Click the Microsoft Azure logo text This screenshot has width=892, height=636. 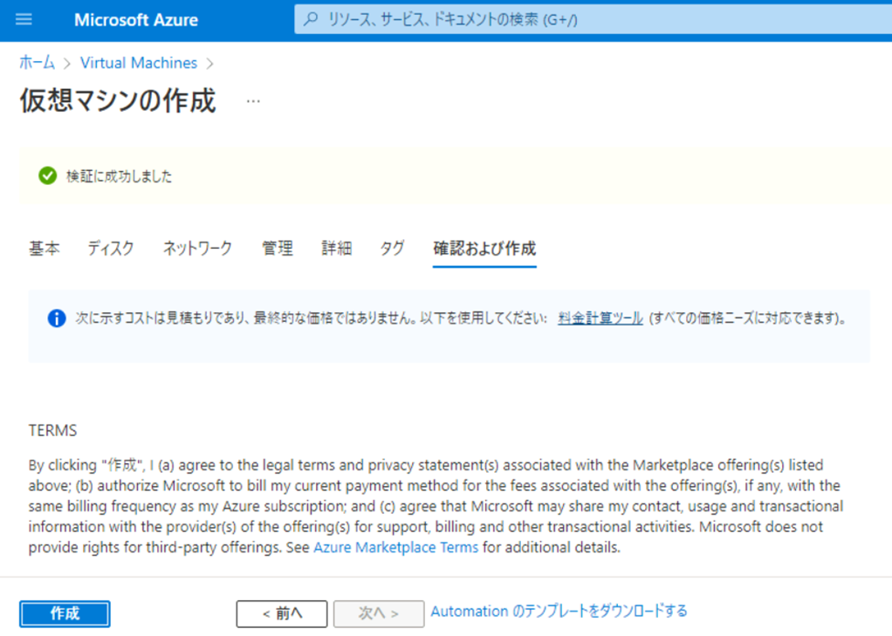point(136,20)
